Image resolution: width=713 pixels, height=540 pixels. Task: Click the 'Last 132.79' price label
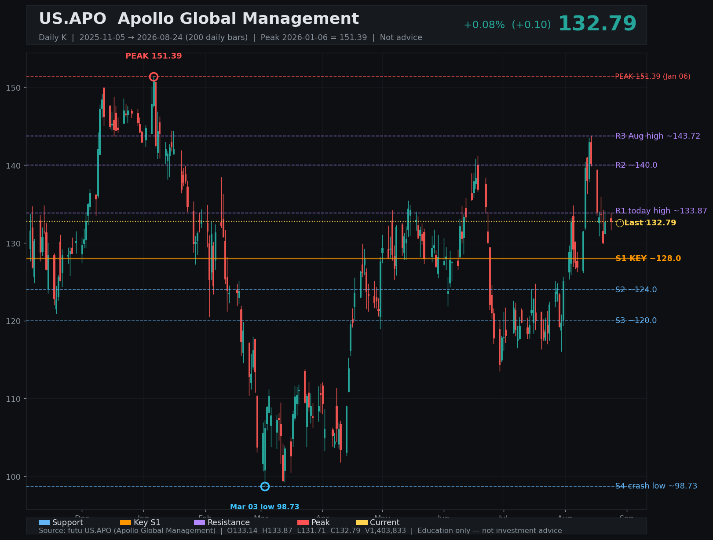650,223
